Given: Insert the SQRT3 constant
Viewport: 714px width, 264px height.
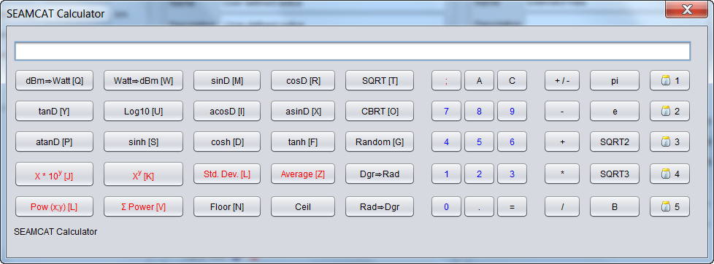Looking at the screenshot, I should (614, 174).
